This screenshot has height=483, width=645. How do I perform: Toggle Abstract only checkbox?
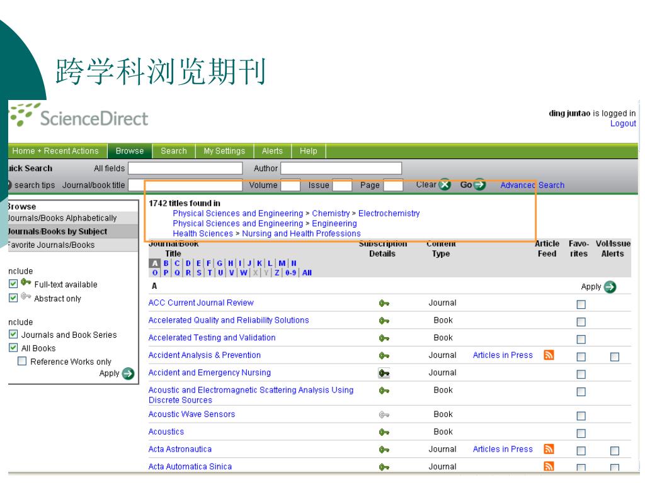(13, 297)
